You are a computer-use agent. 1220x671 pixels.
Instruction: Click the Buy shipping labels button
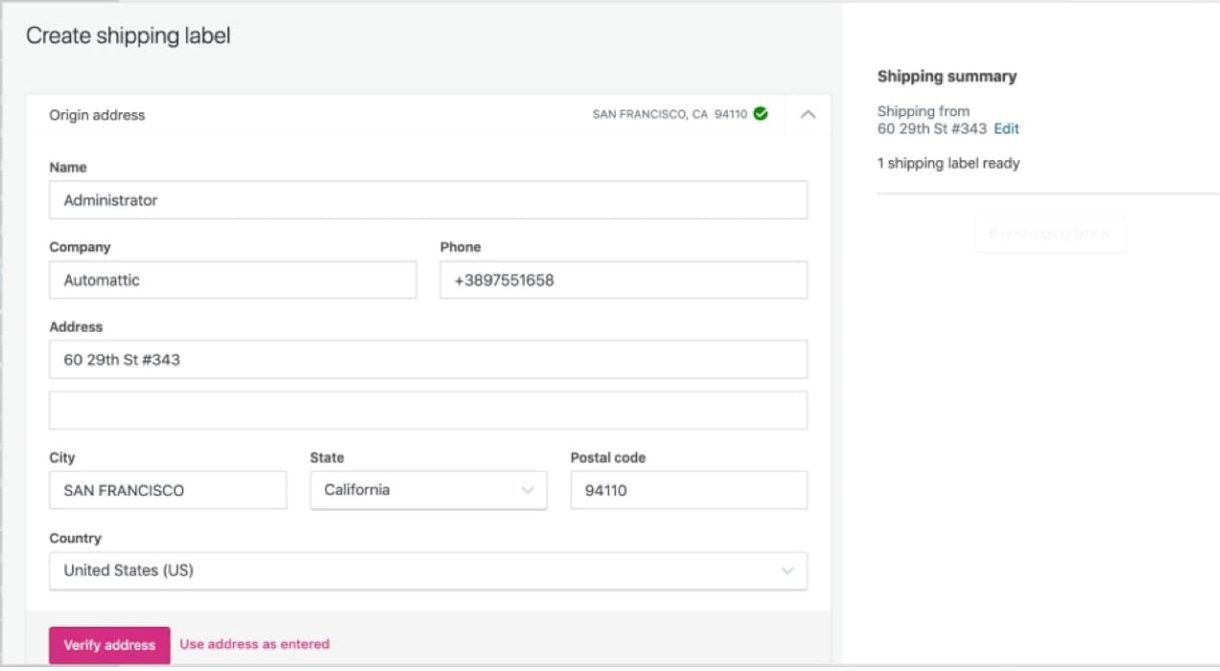tap(1049, 233)
